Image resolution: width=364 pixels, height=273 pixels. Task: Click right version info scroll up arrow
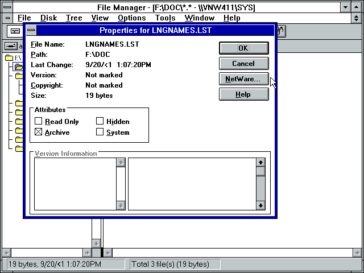tap(260, 162)
